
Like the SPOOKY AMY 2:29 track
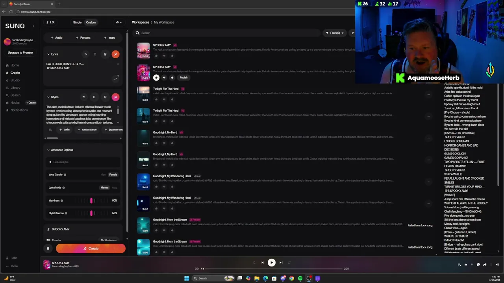156,77
